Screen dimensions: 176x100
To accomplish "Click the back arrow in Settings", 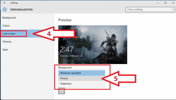I will (x=5, y=3).
